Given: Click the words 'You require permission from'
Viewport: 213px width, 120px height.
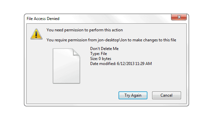Looking at the screenshot, I should [72, 40].
